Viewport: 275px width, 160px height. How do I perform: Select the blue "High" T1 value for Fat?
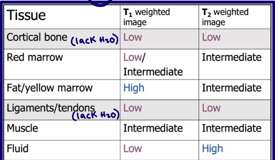point(134,88)
